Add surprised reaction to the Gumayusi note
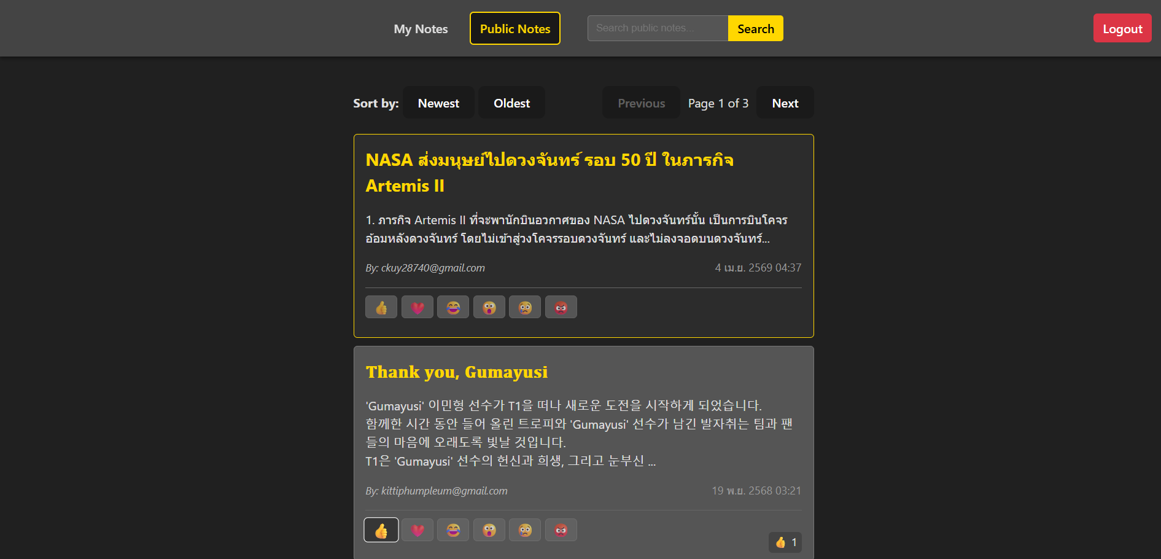 tap(489, 530)
